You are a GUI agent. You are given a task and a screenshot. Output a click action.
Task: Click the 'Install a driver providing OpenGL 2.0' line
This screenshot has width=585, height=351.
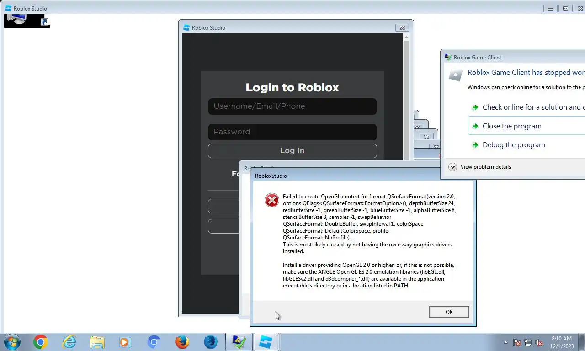coord(368,265)
